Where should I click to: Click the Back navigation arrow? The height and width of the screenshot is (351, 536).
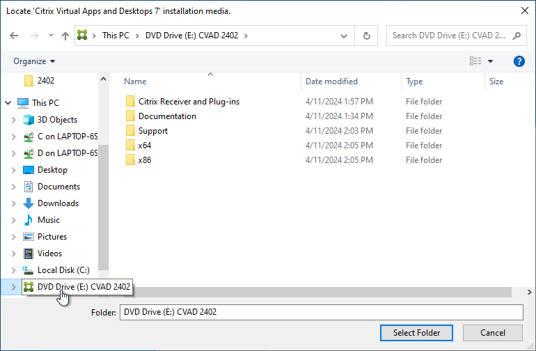(15, 36)
